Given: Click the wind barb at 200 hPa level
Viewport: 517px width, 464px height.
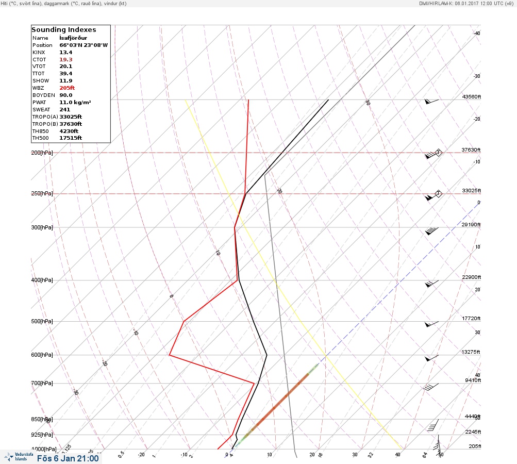Looking at the screenshot, I should click(431, 155).
